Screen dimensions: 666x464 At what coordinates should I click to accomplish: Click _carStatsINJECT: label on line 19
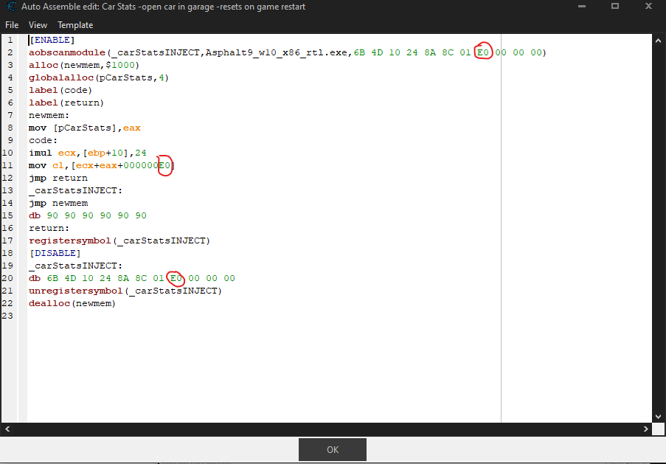click(76, 266)
